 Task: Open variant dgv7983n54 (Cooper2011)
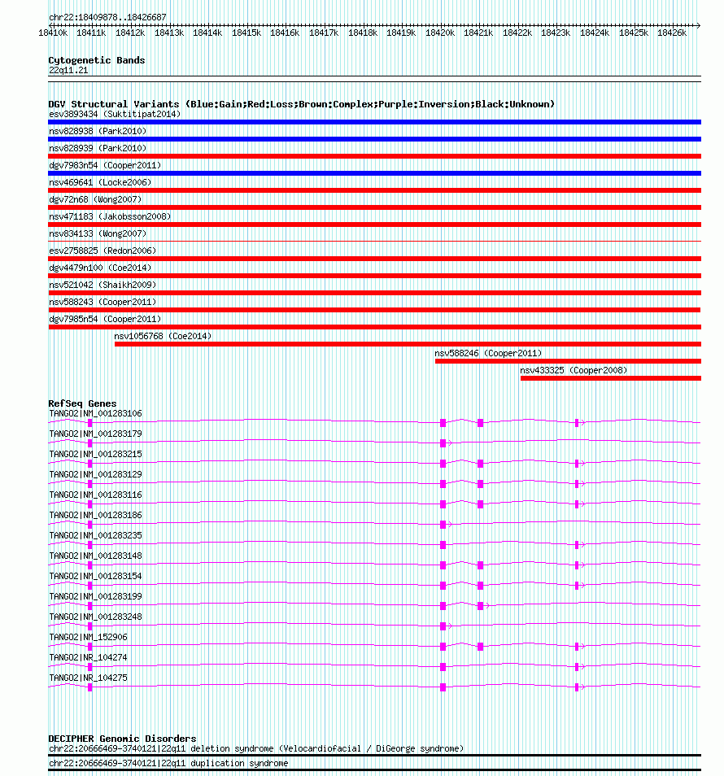tap(105, 165)
